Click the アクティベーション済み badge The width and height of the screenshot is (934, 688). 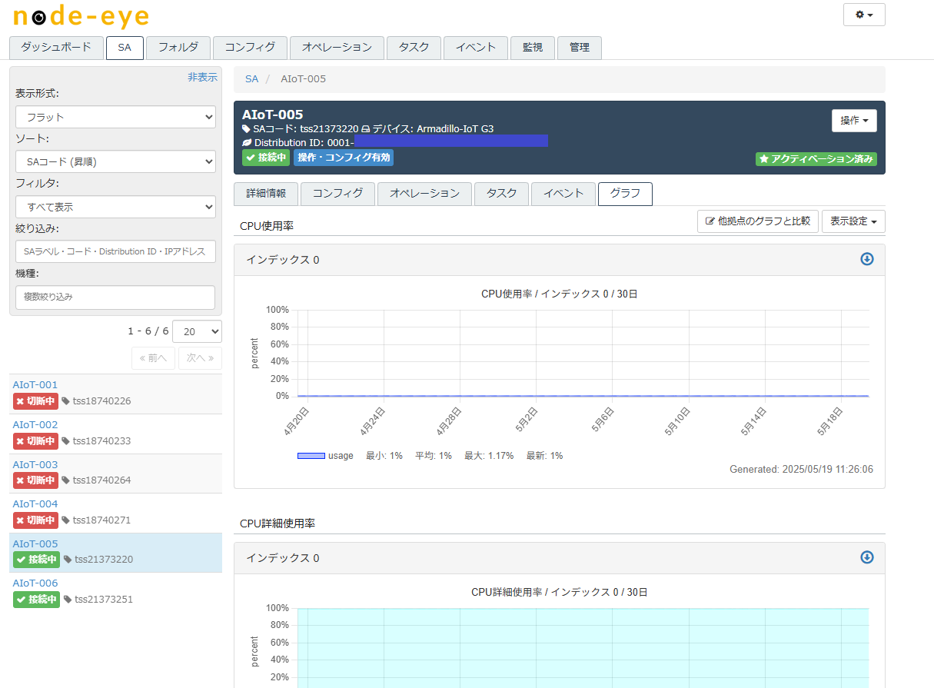pos(816,159)
